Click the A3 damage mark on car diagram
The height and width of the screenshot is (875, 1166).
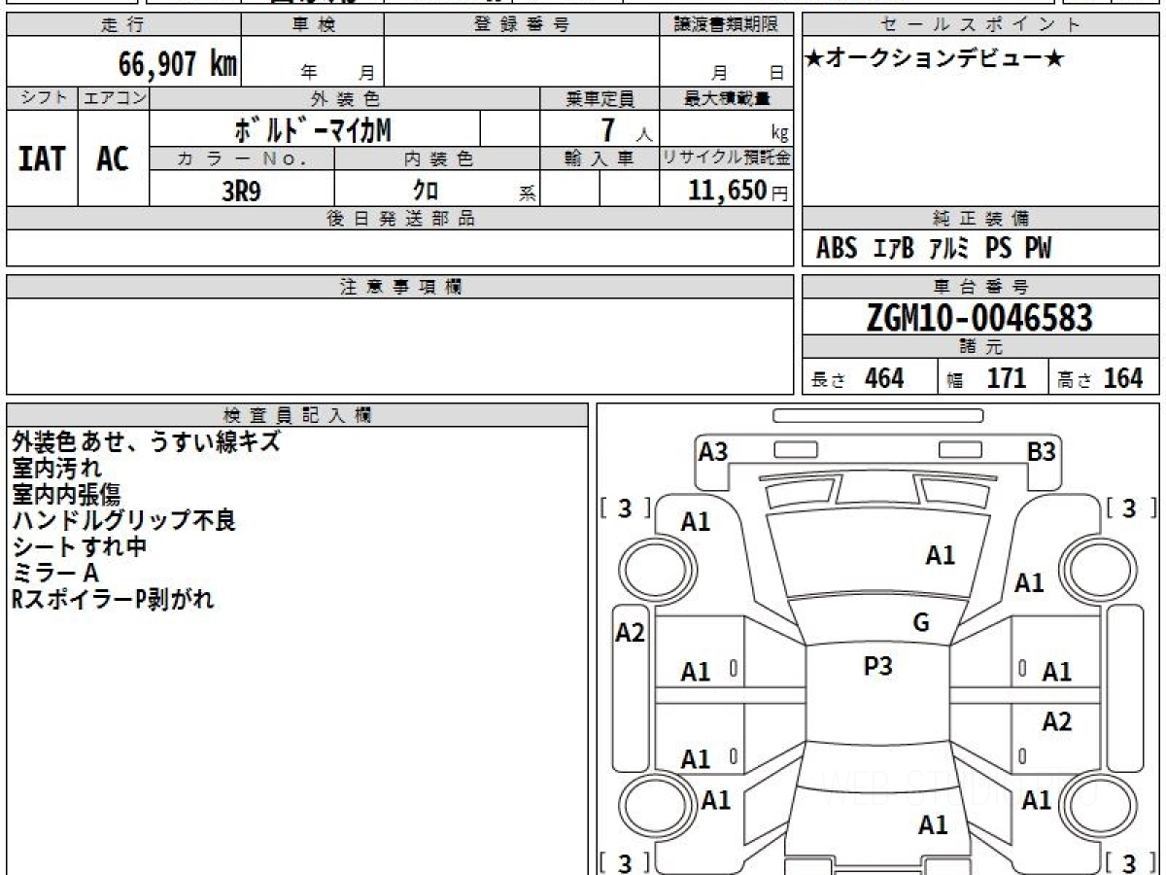click(x=713, y=451)
